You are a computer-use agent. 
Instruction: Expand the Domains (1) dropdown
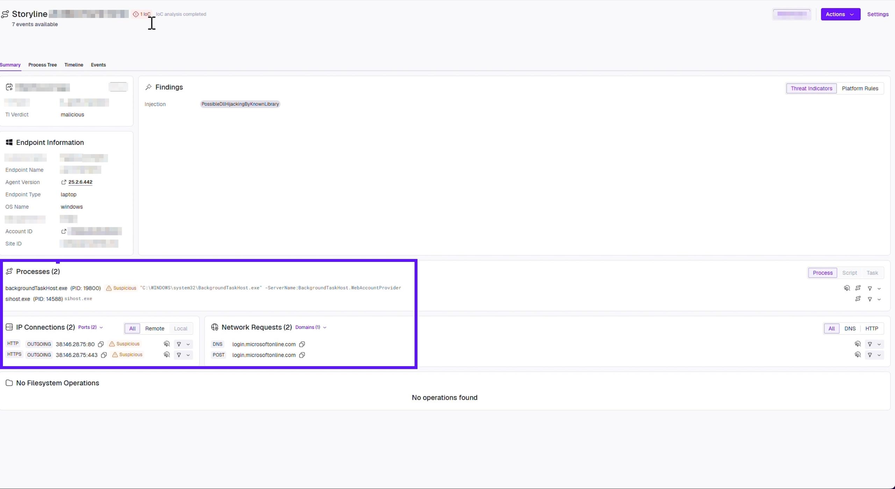[311, 328]
